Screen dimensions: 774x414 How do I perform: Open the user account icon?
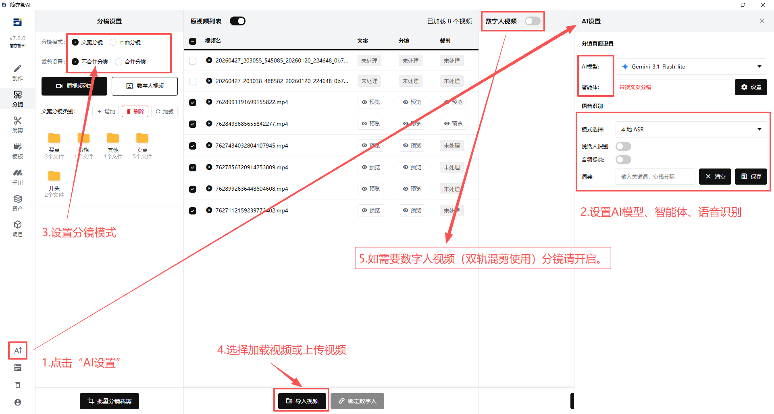(x=18, y=402)
